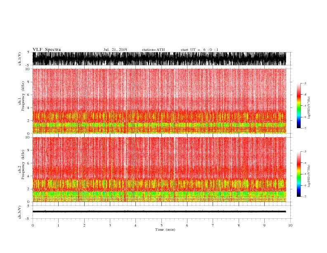The width and height of the screenshot is (327, 253).
Task: Click the lower color scale bar
Action: tap(299, 174)
